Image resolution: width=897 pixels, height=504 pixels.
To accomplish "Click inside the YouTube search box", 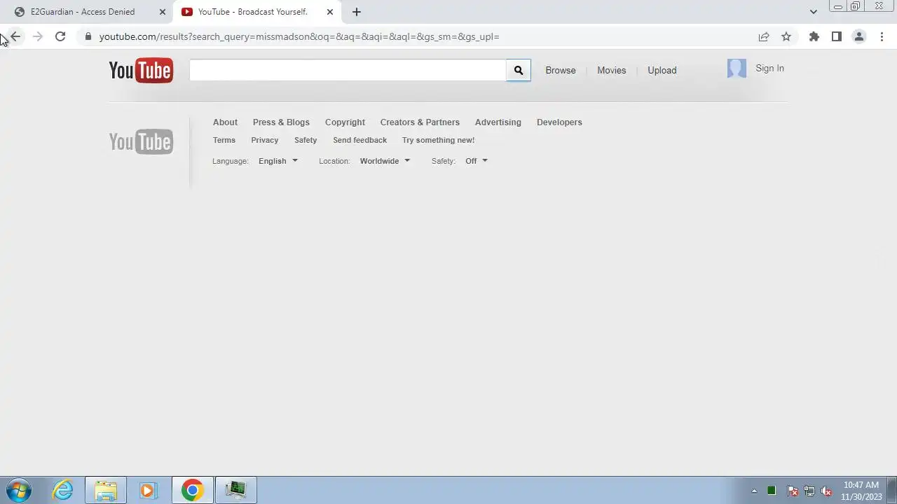I will [x=348, y=70].
